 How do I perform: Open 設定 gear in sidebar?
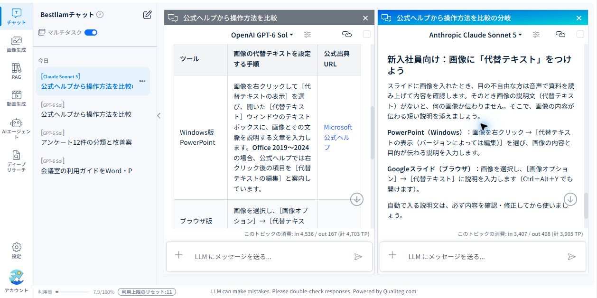pos(16,251)
